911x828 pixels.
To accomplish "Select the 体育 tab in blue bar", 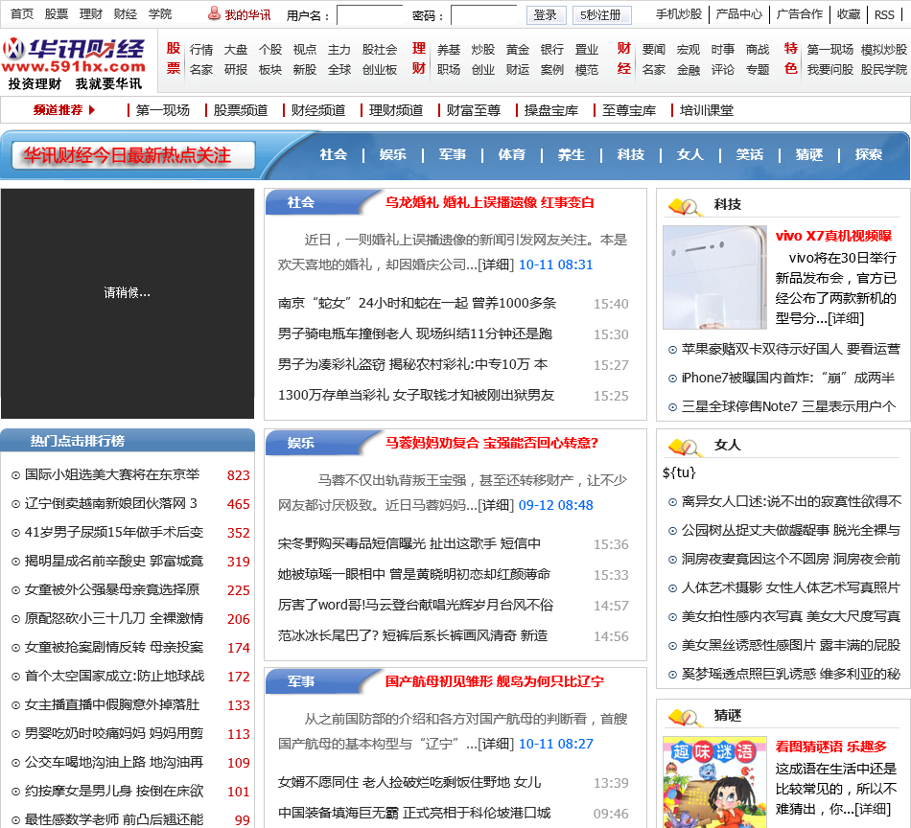I will 512,154.
